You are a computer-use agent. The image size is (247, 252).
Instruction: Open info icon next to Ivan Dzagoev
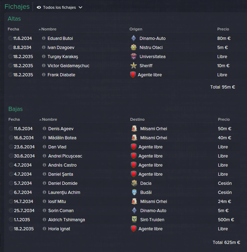(x=44, y=47)
